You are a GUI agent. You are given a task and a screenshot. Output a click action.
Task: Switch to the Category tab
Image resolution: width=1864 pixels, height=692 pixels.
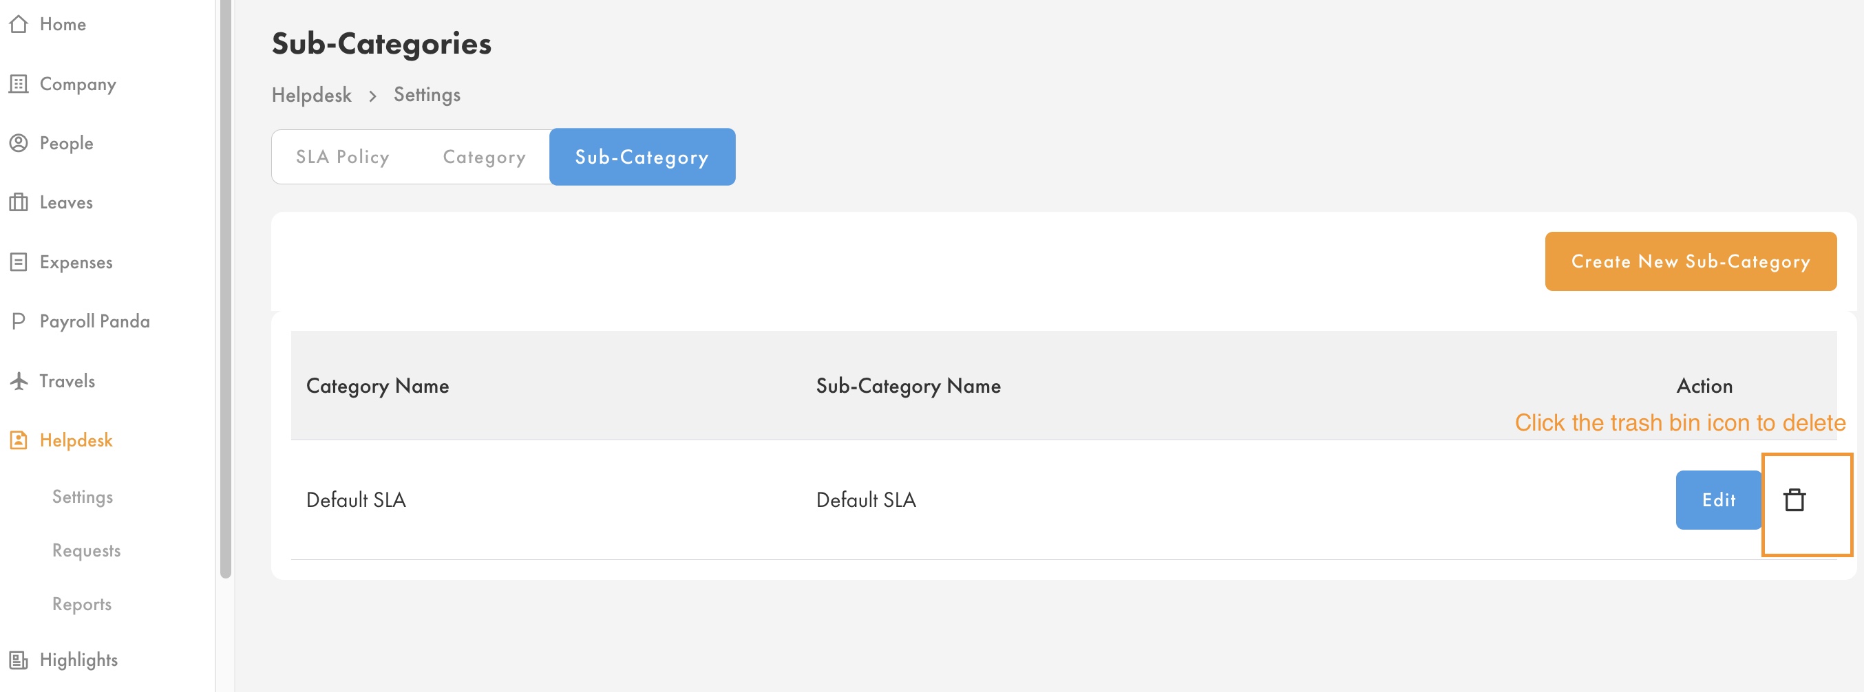tap(484, 157)
